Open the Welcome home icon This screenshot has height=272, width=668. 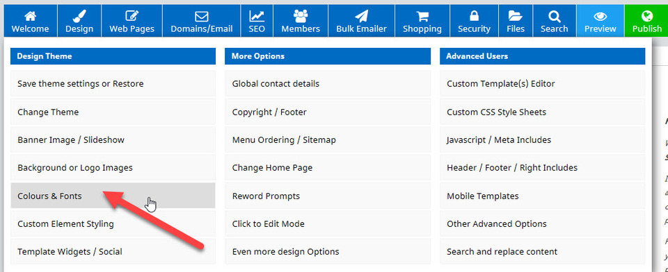point(30,16)
